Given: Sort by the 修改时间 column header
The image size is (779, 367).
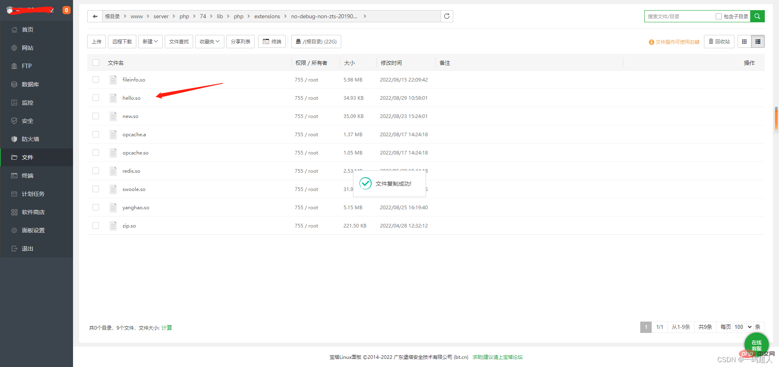Looking at the screenshot, I should (x=391, y=63).
